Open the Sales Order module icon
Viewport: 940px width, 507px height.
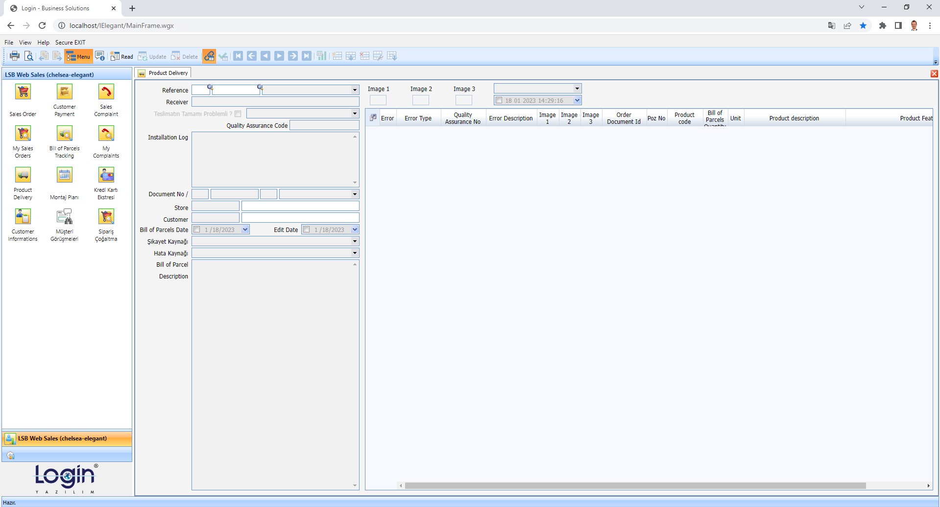pyautogui.click(x=23, y=92)
